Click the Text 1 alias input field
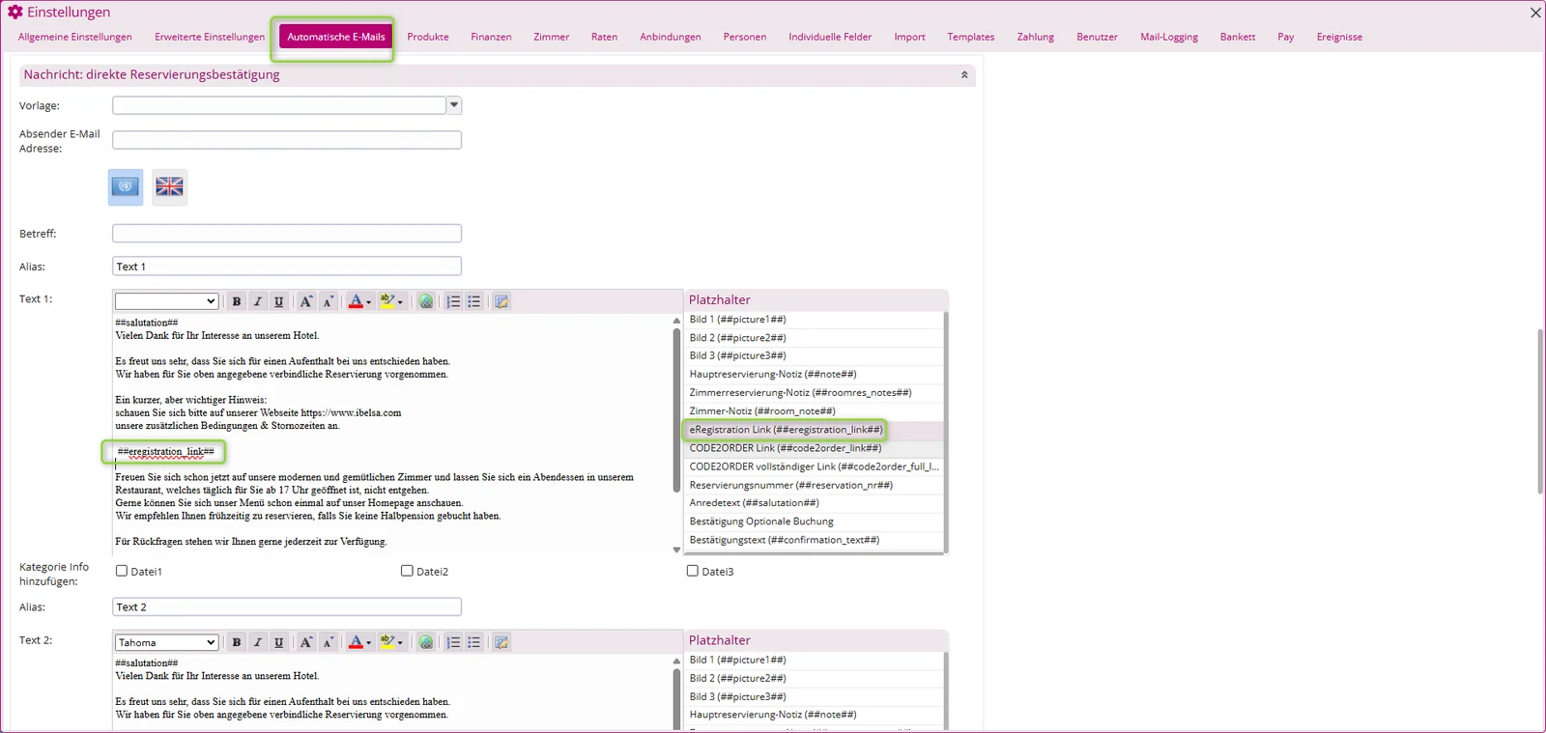This screenshot has width=1546, height=733. point(287,267)
